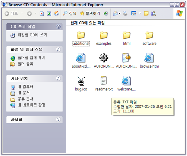Open the 검색 search pane
This screenshot has height=156, width=187.
69,14
